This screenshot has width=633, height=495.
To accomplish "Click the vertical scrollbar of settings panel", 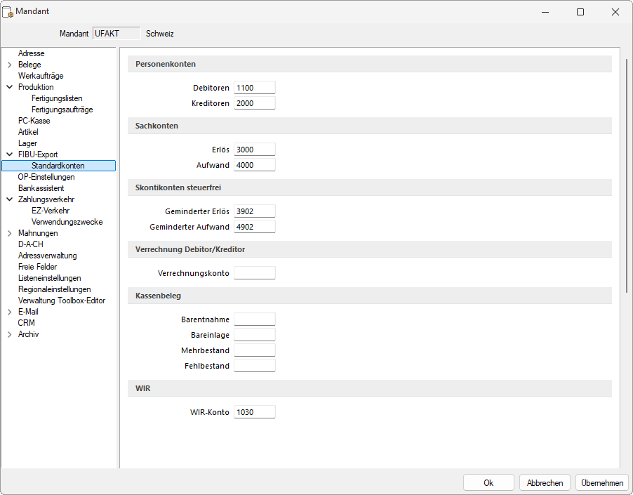I will 626,176.
